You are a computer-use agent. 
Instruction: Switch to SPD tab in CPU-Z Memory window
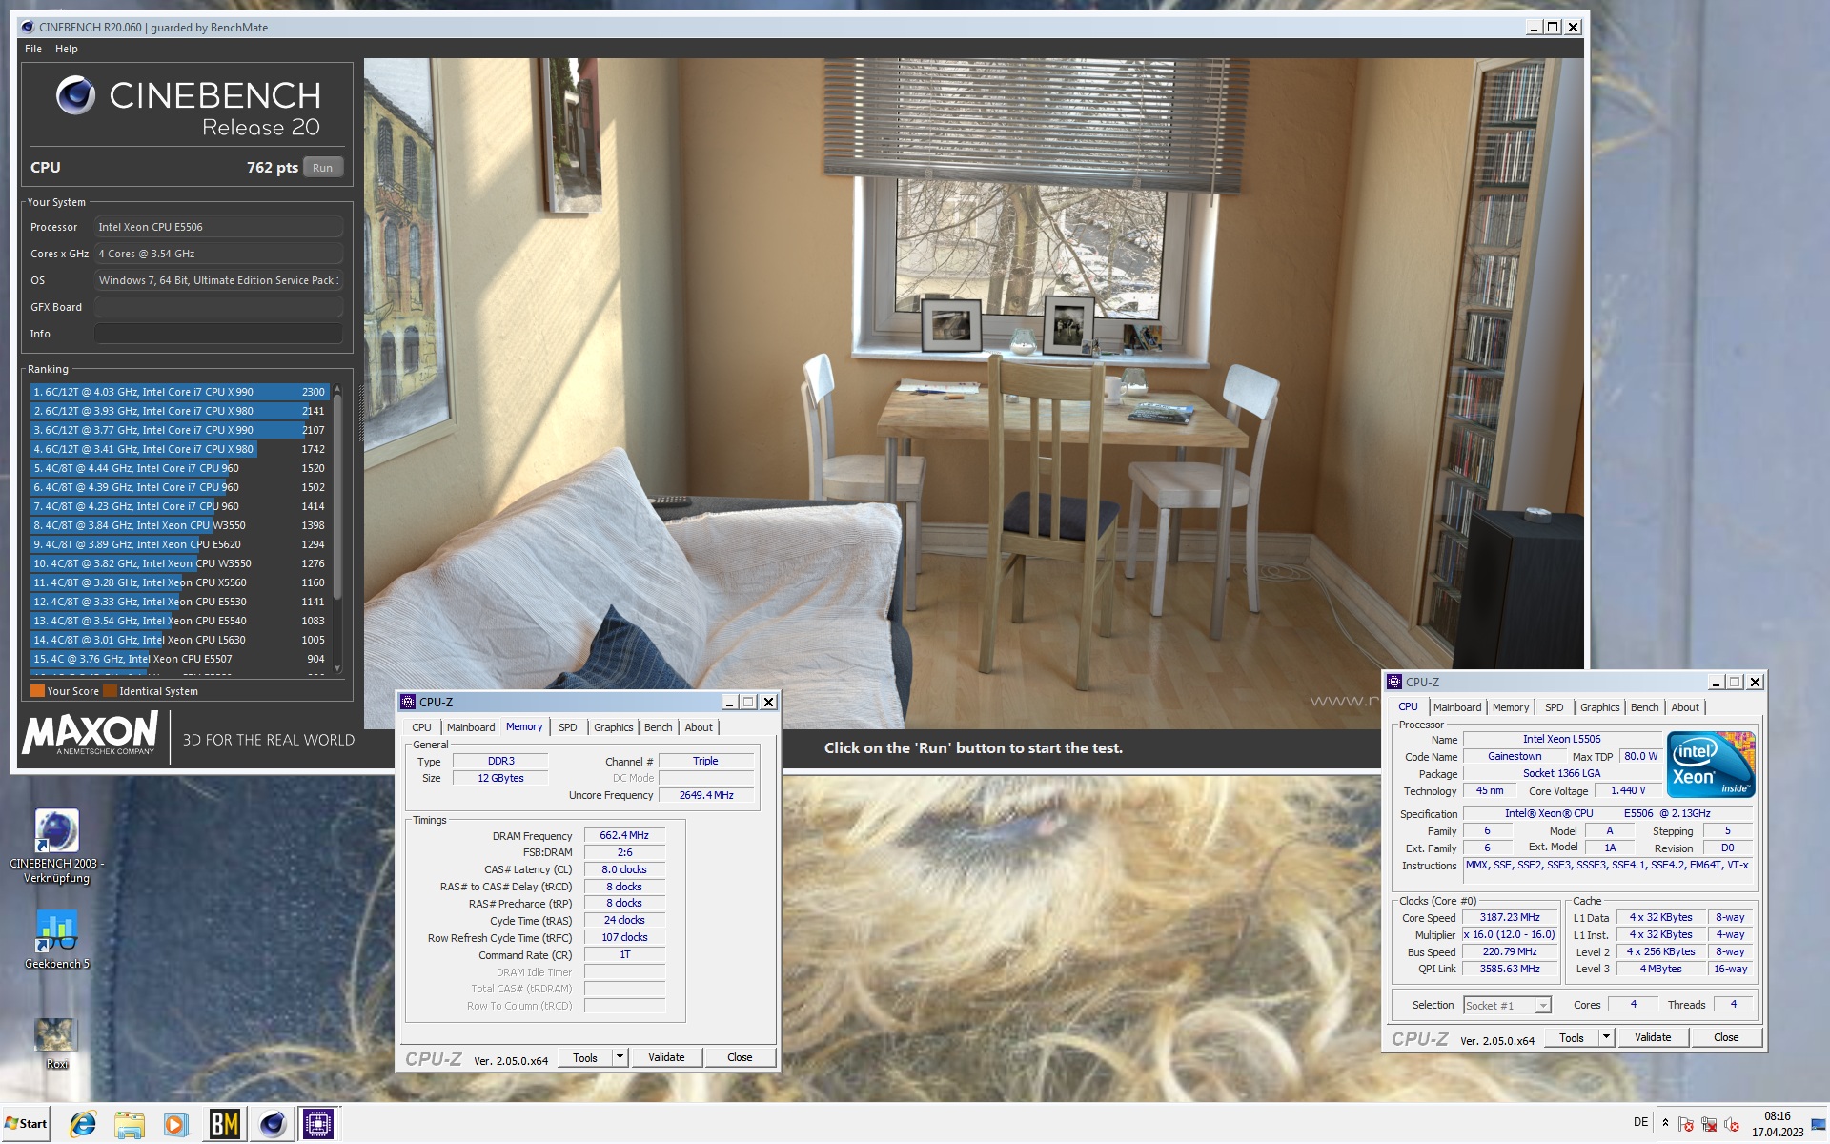coord(568,727)
